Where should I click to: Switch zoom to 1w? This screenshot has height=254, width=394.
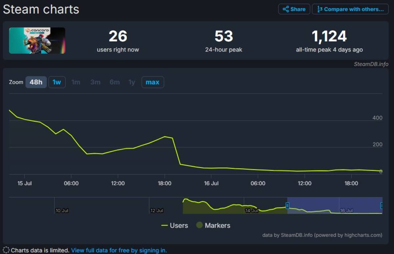click(x=57, y=82)
